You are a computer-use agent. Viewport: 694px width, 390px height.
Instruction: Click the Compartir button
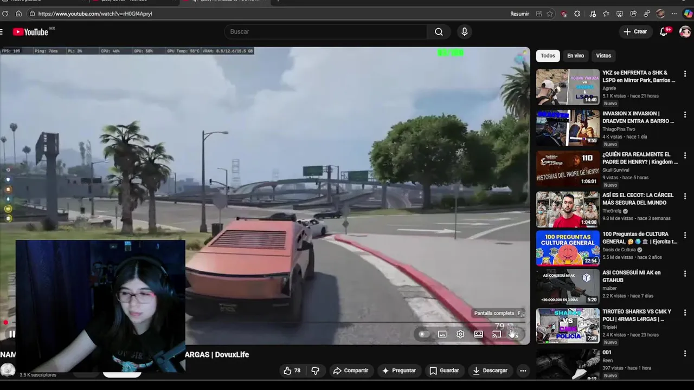350,370
